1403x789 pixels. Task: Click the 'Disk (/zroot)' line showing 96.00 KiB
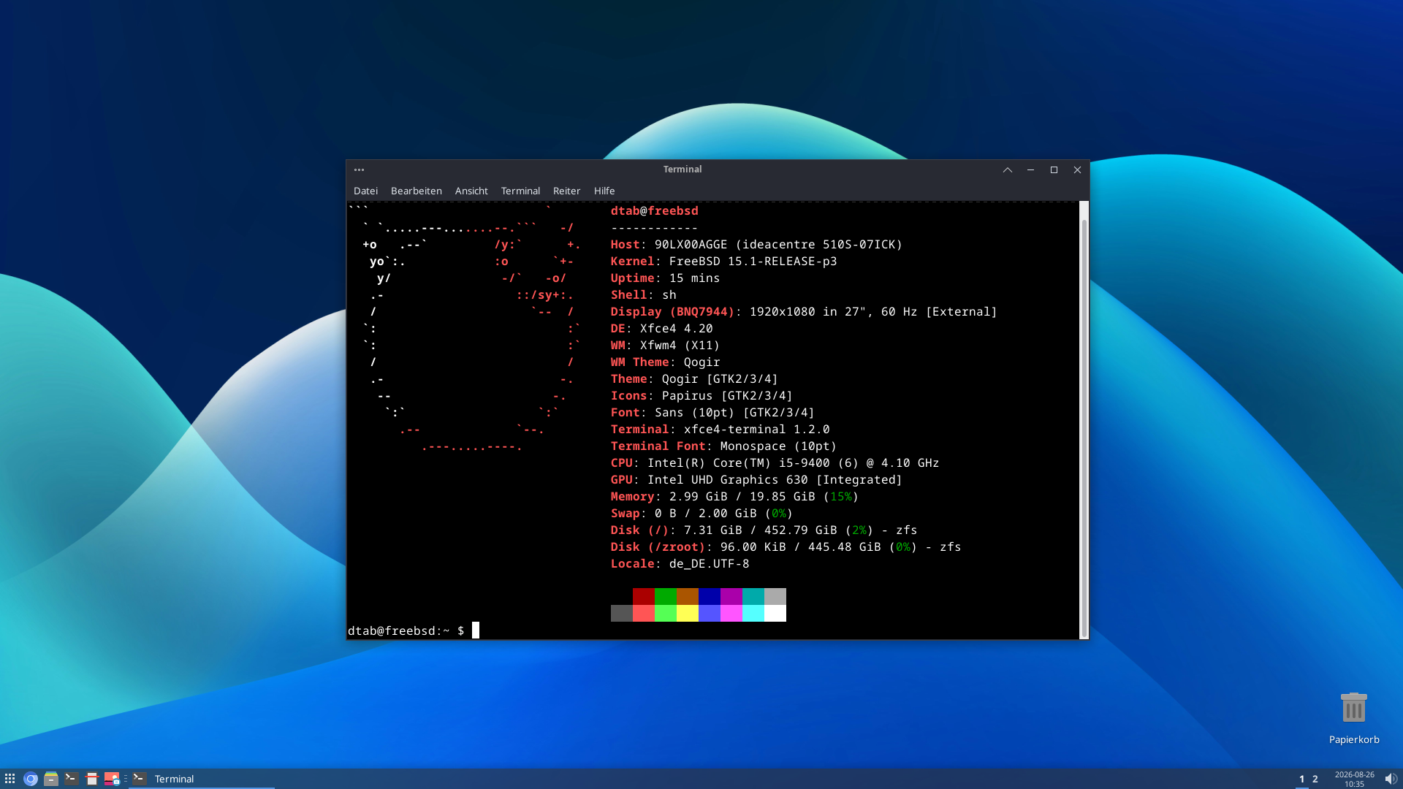tap(786, 546)
